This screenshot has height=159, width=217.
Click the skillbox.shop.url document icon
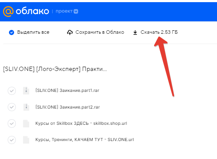(x=26, y=124)
